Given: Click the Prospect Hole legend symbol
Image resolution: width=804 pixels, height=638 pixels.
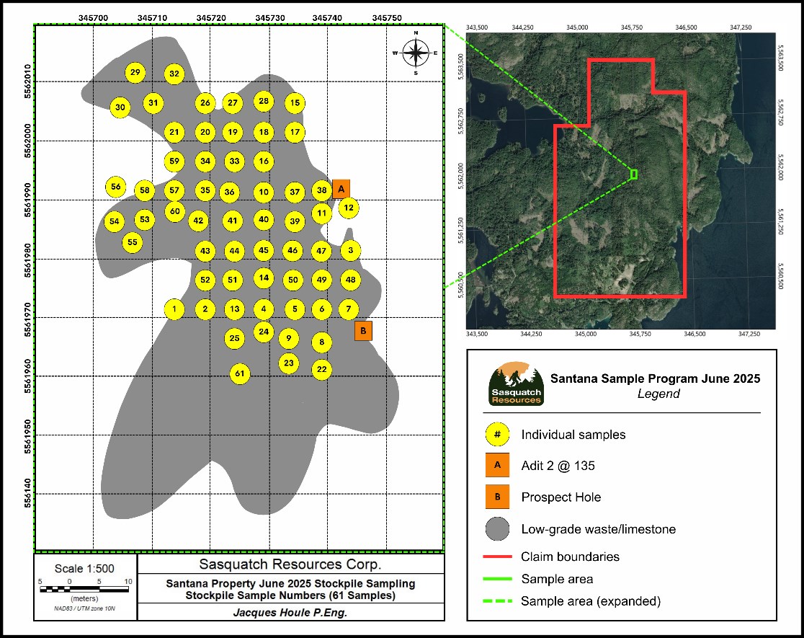Looking at the screenshot, I should pyautogui.click(x=498, y=497).
